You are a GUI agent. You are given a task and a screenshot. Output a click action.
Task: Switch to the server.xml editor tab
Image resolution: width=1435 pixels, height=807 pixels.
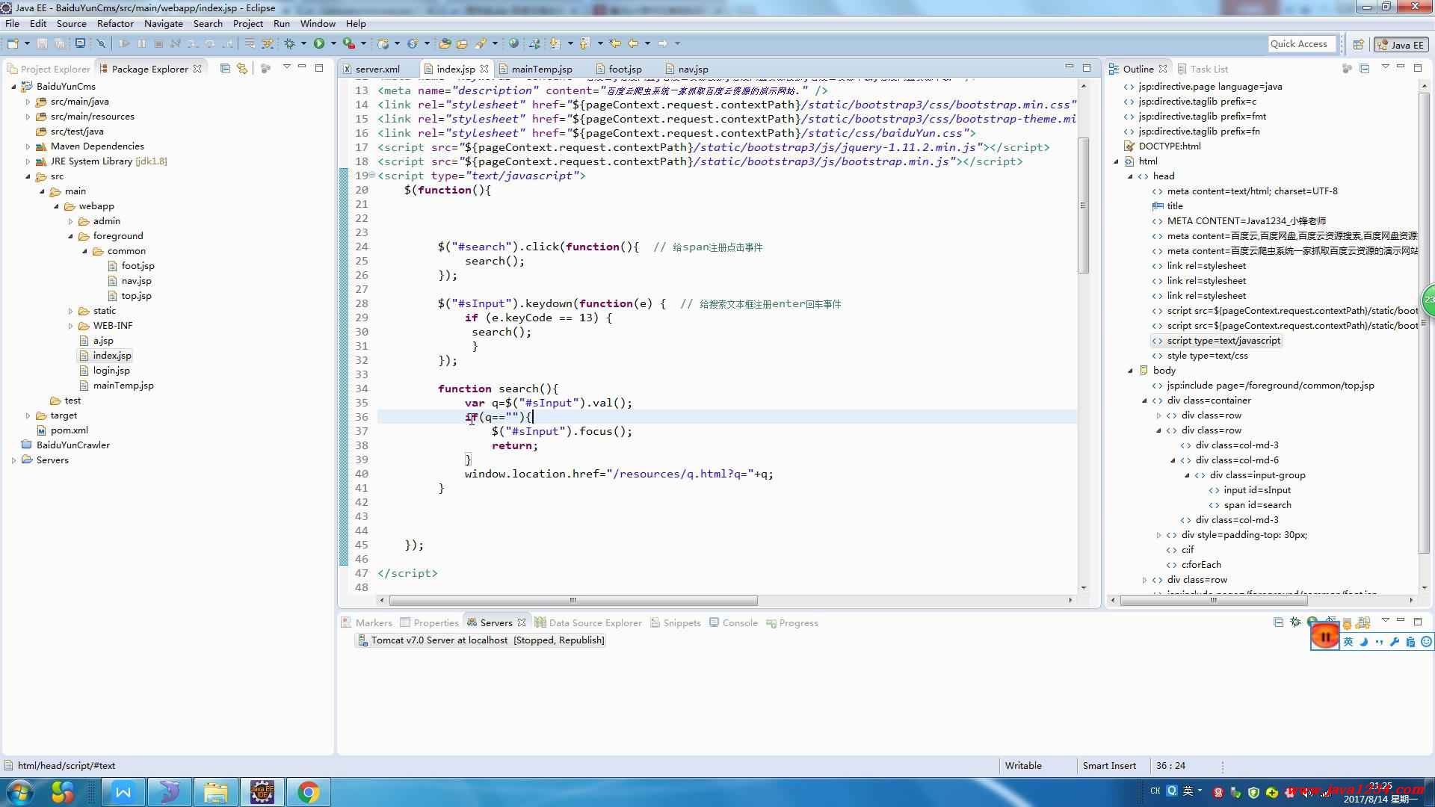pyautogui.click(x=371, y=69)
